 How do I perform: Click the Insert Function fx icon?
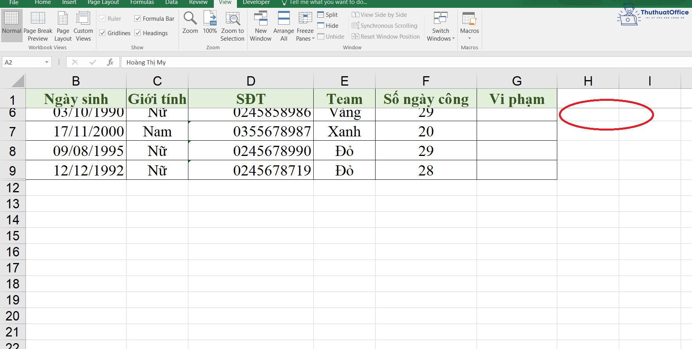coord(110,62)
